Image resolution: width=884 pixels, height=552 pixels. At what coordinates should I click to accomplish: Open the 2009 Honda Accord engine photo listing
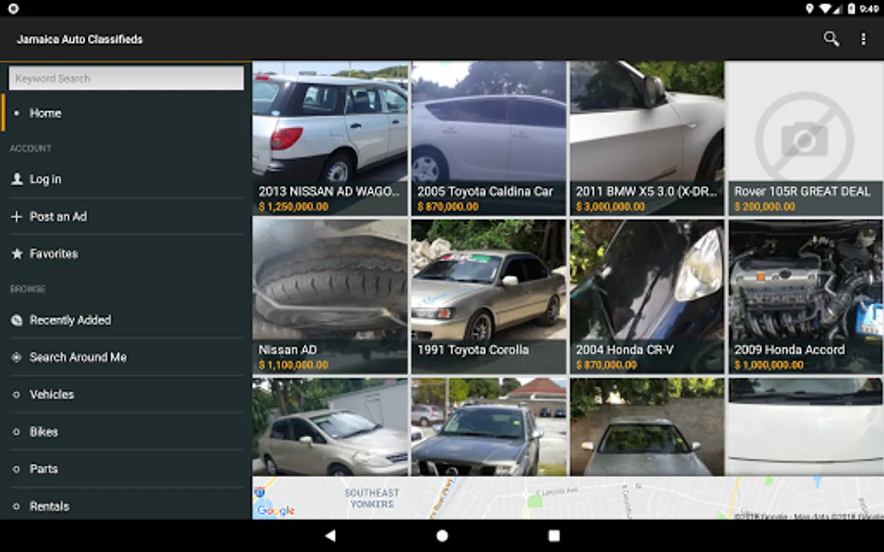pos(805,296)
